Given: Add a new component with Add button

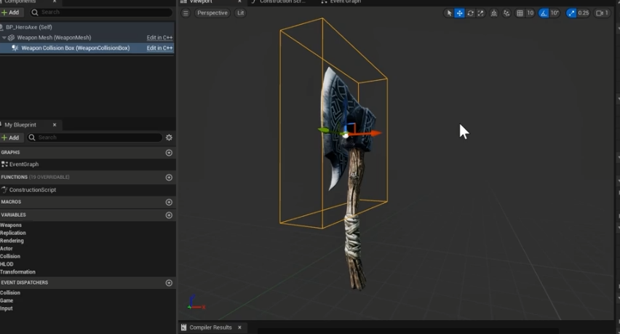Looking at the screenshot, I should tap(10, 12).
